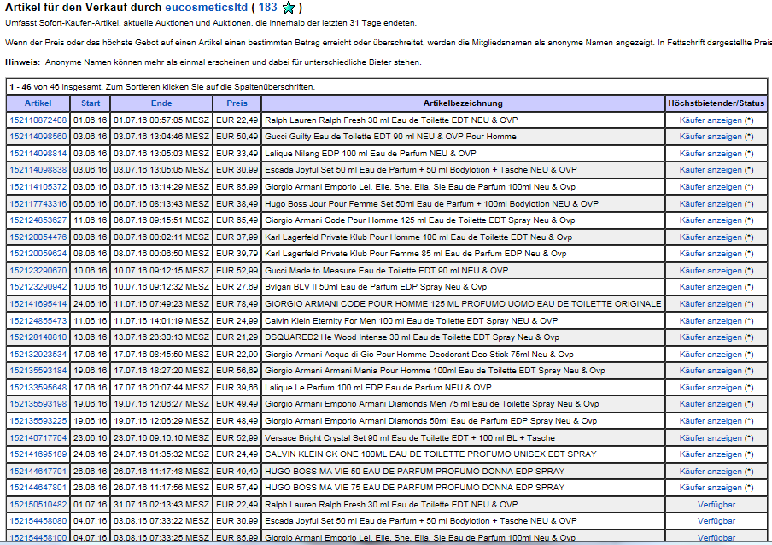Viewport: 772px width, 545px height.
Task: Open seller profile eucosmeticsltd
Action: tap(206, 8)
